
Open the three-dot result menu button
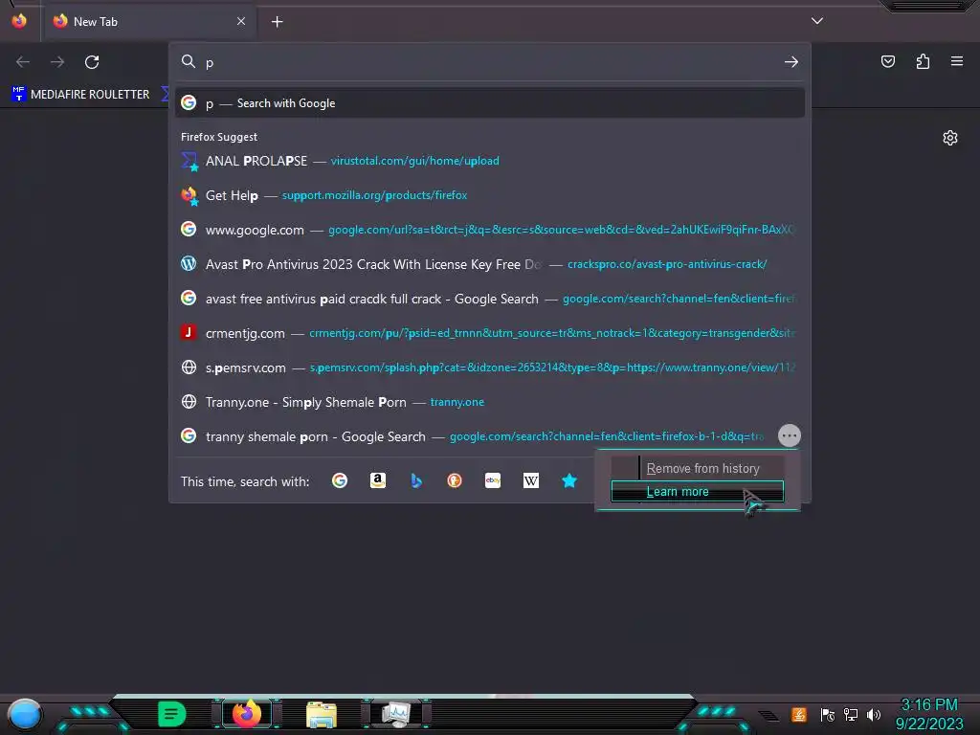pyautogui.click(x=790, y=435)
